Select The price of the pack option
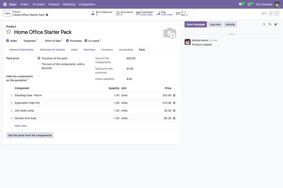Image resolution: width=283 pixels, height=188 pixels. pyautogui.click(x=39, y=58)
